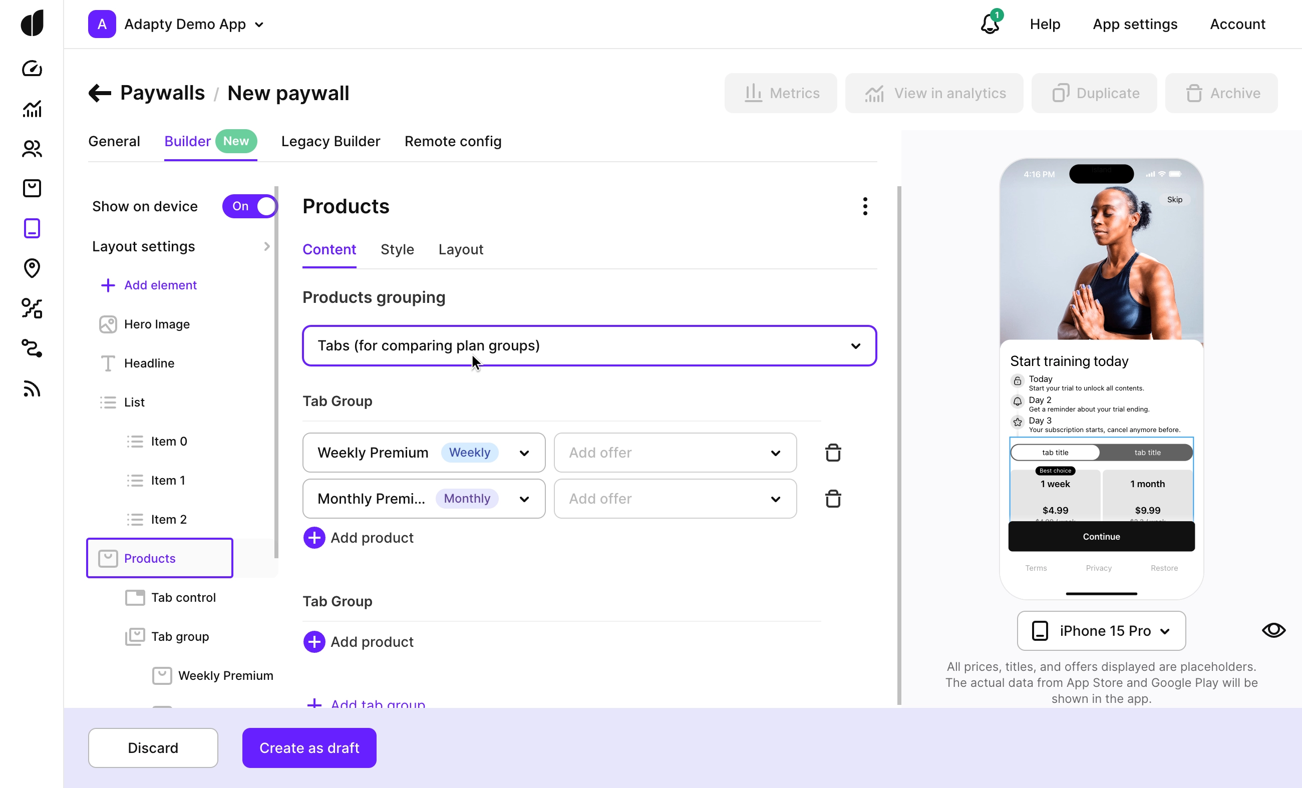1302x788 pixels.
Task: Click Create as draft
Action: [308, 747]
